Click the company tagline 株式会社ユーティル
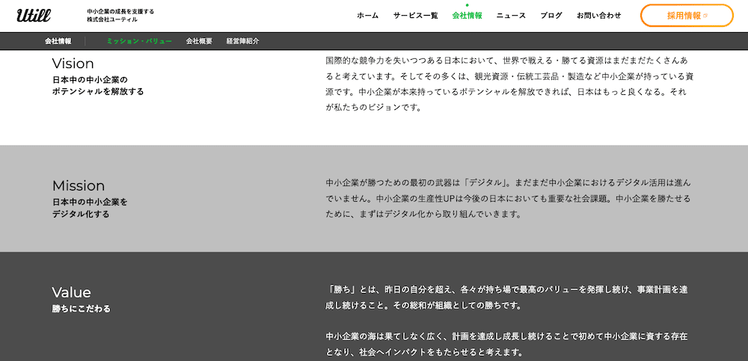Screen dimensions: 748x361 pos(112,19)
